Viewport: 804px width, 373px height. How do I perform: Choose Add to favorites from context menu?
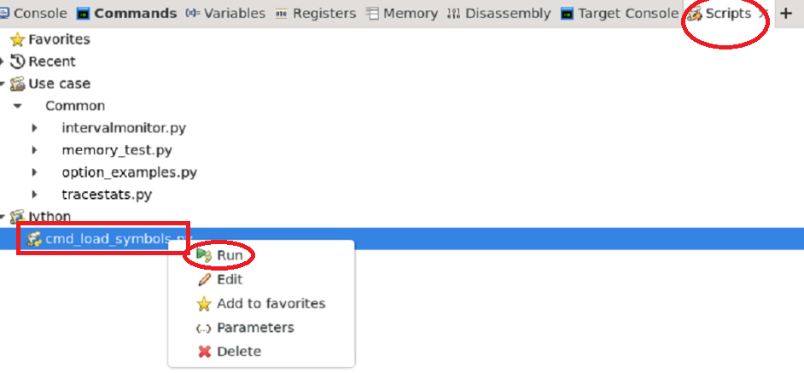click(271, 304)
